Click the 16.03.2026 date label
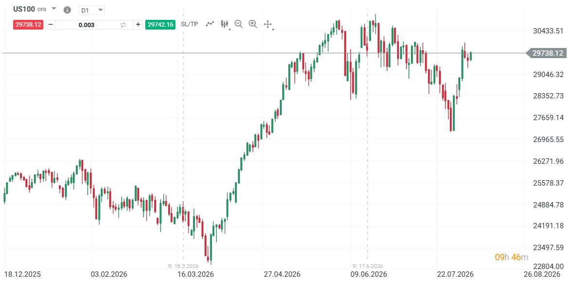This screenshot has height=284, width=570. tap(194, 274)
